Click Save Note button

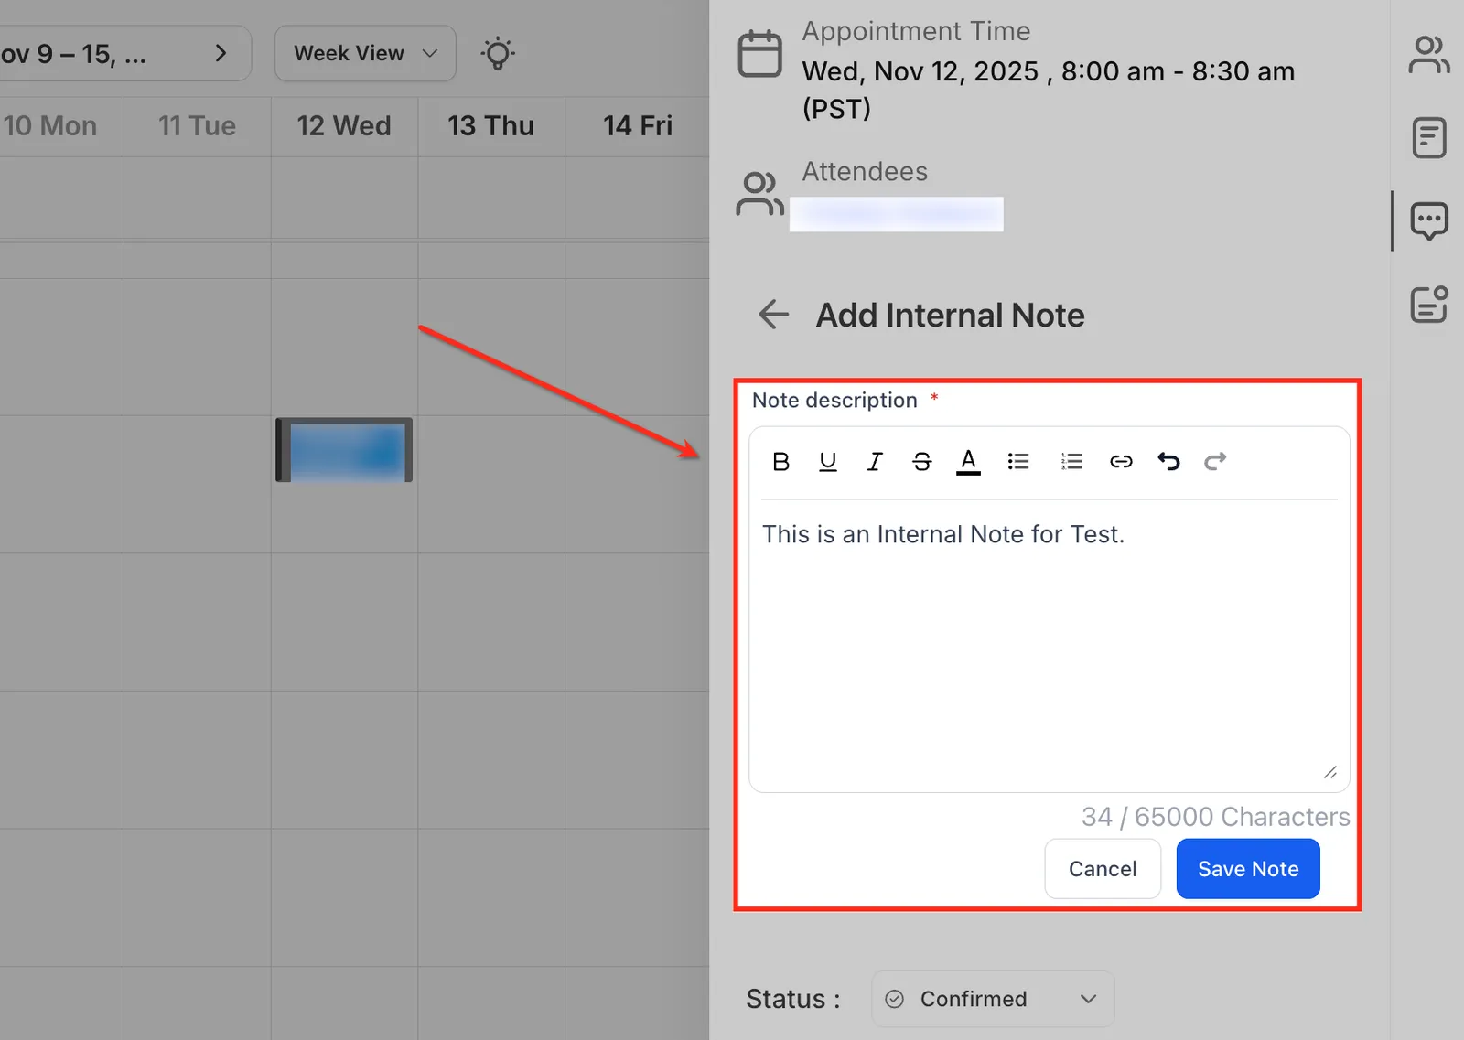pyautogui.click(x=1248, y=869)
